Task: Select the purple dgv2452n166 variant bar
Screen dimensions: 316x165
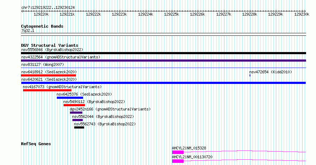Action: (x=76, y=113)
